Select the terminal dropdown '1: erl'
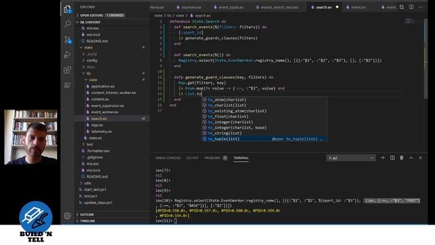435x245 pixels. [351, 158]
